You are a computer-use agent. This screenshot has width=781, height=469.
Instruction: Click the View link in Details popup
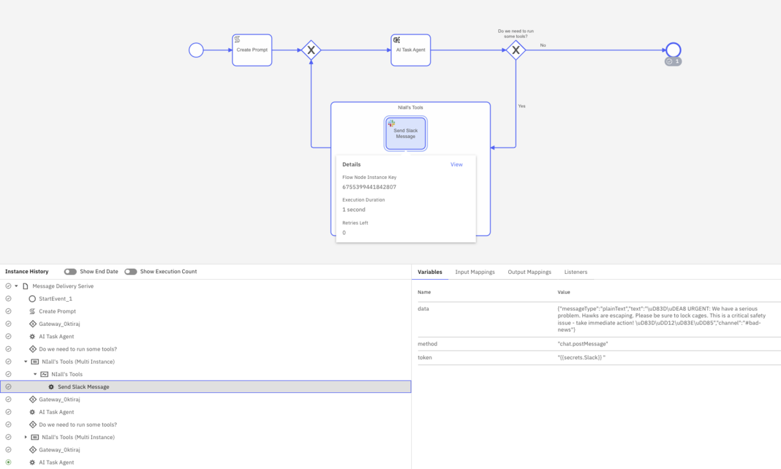(456, 165)
